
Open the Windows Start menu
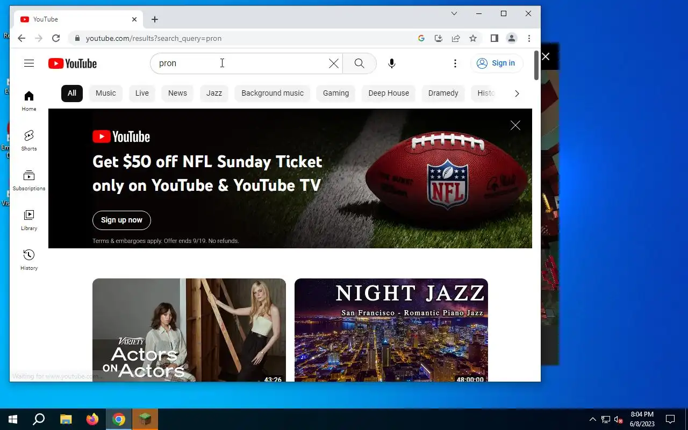click(x=13, y=419)
